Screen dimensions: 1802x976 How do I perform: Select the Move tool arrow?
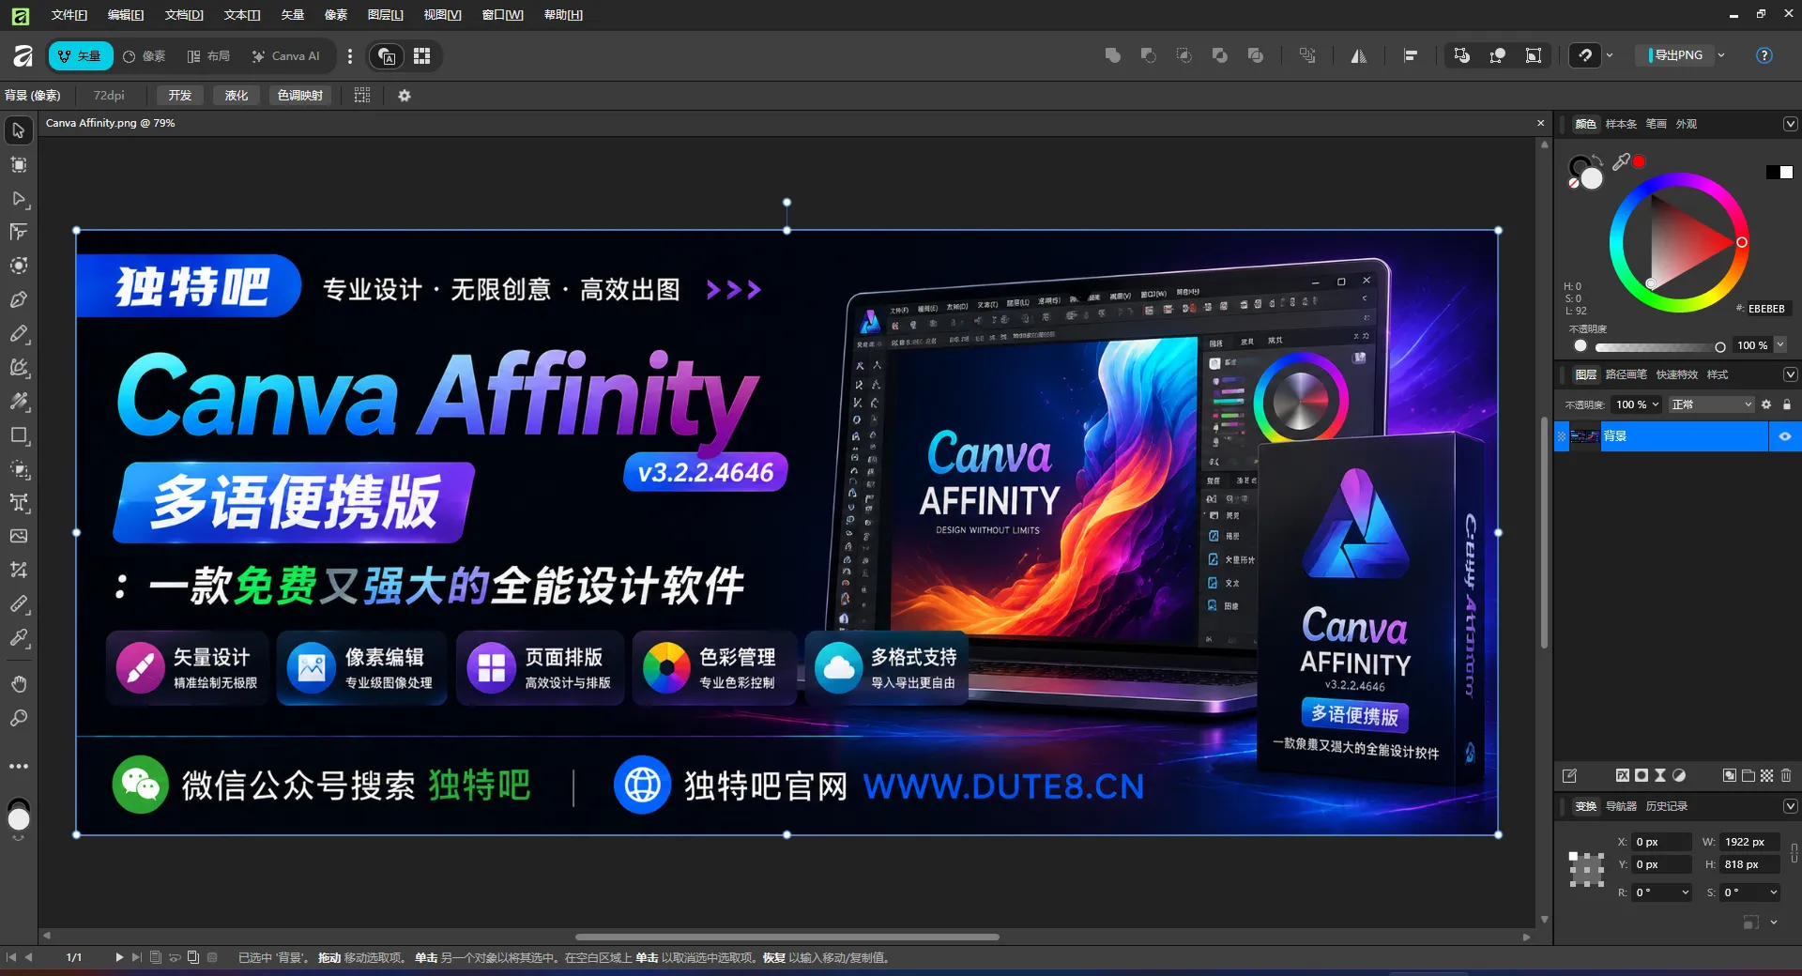[18, 130]
